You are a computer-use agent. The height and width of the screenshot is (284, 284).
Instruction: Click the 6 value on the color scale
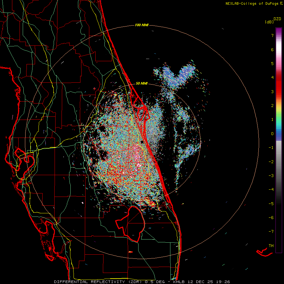[272, 50]
